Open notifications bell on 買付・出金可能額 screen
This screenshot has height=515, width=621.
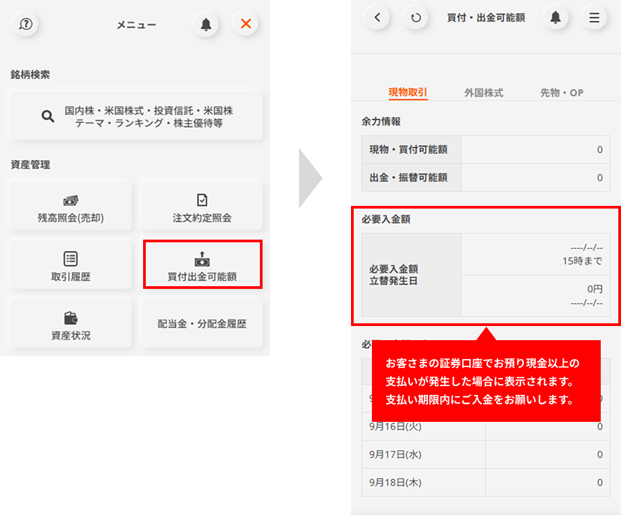tap(556, 18)
